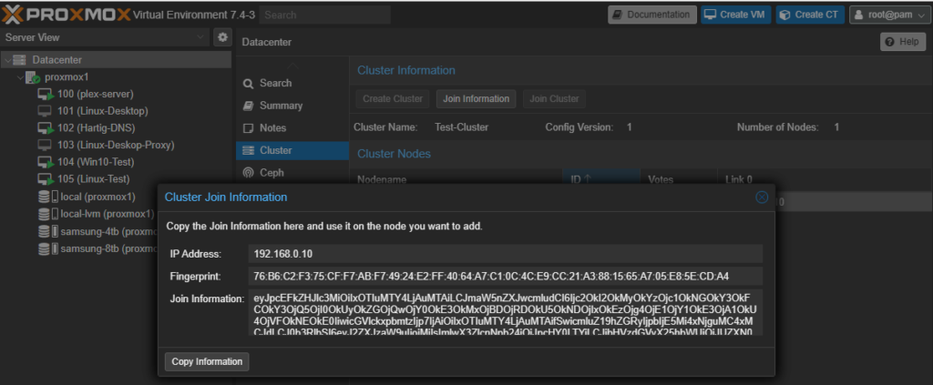Click the Fingerprint field
This screenshot has height=385, width=933.
[x=505, y=277]
